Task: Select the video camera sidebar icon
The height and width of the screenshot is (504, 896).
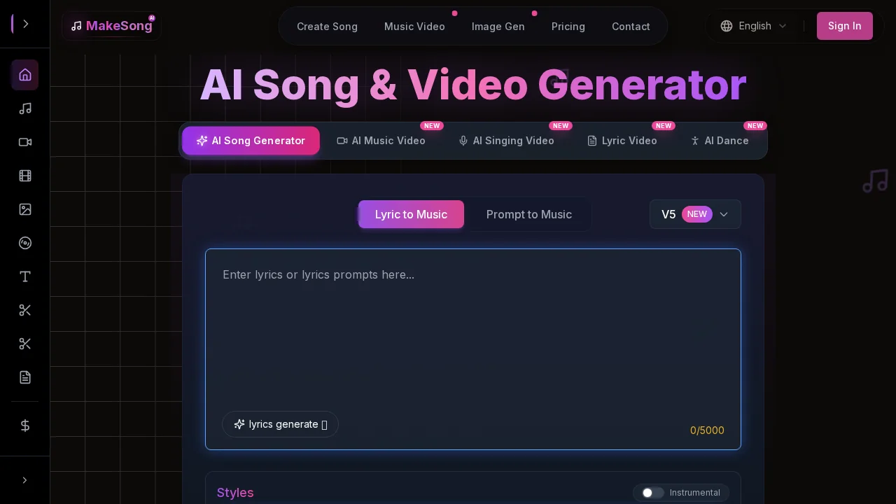Action: click(x=25, y=142)
